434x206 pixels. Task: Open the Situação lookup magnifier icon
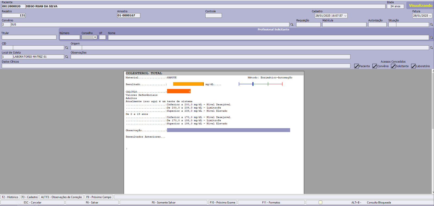click(x=431, y=25)
